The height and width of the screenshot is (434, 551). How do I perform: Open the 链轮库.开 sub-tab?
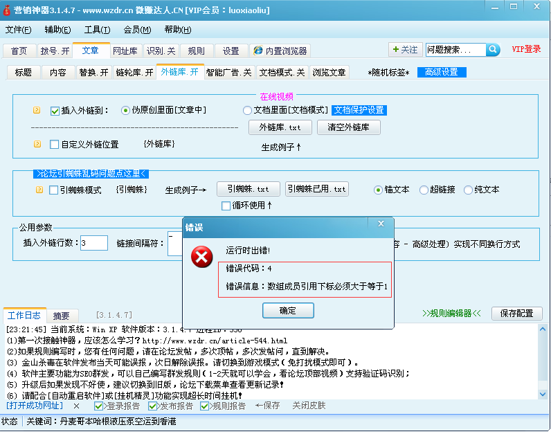point(134,73)
